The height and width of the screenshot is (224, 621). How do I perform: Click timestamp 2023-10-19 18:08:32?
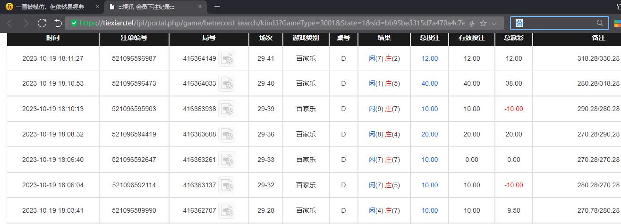click(53, 134)
